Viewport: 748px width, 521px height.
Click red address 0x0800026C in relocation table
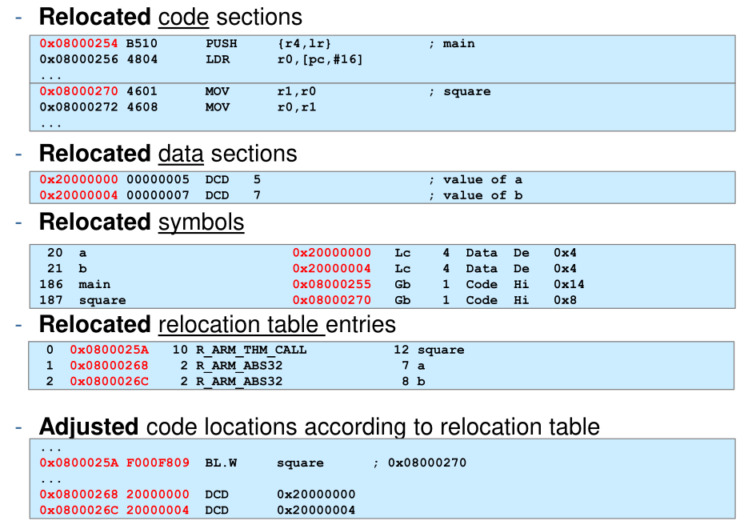pos(109,382)
